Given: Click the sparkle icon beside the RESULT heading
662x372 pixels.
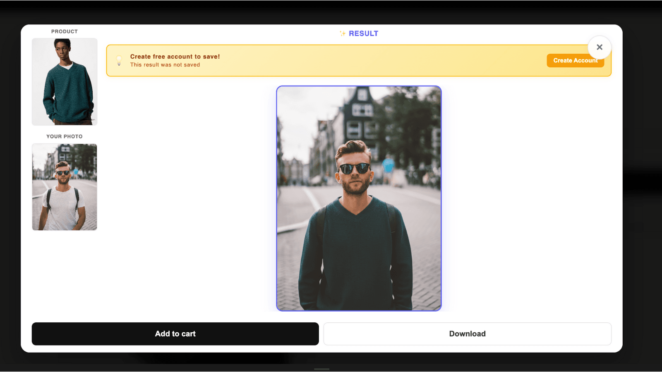Looking at the screenshot, I should [342, 33].
